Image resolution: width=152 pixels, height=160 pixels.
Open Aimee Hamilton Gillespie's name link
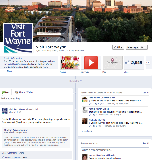102,155
